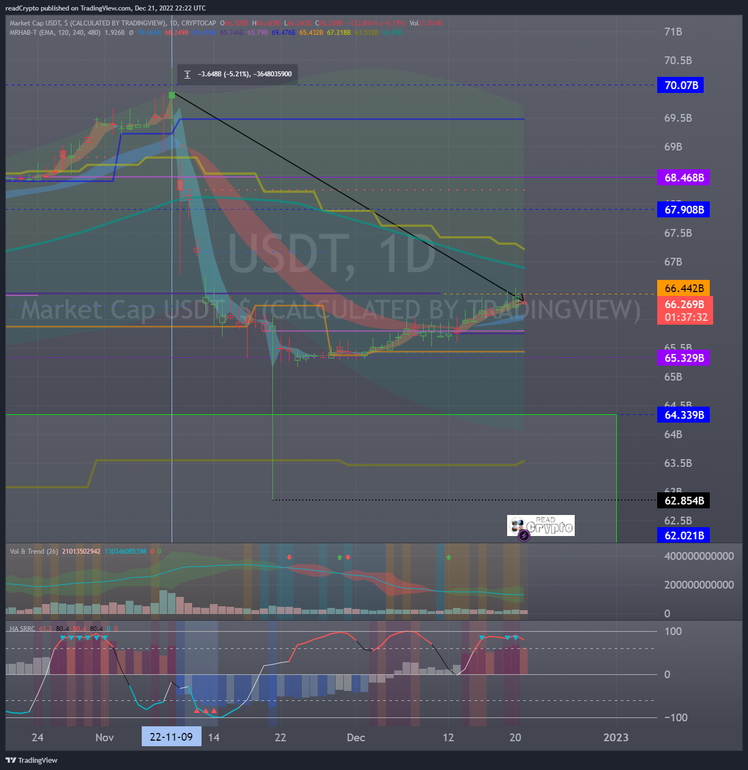This screenshot has width=748, height=770.
Task: Click the 21013502942 volume legend value
Action: tap(81, 552)
